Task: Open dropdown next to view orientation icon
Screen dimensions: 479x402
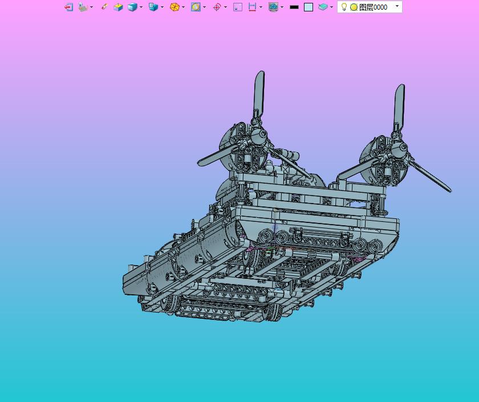Action: point(162,7)
